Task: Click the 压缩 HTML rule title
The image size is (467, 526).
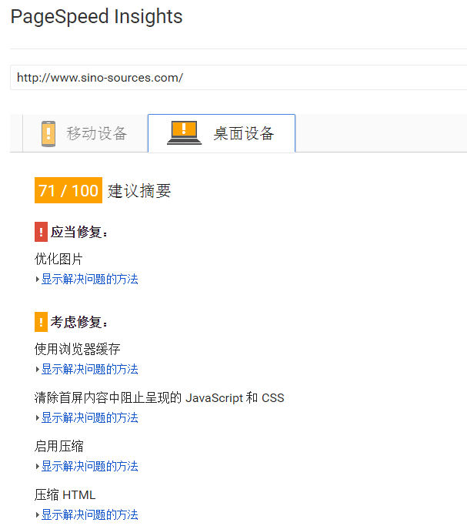Action: (x=65, y=495)
